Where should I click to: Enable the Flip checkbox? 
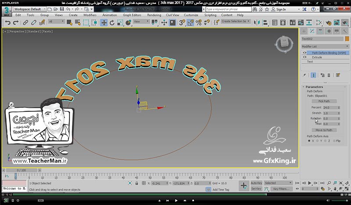[x=334, y=141]
